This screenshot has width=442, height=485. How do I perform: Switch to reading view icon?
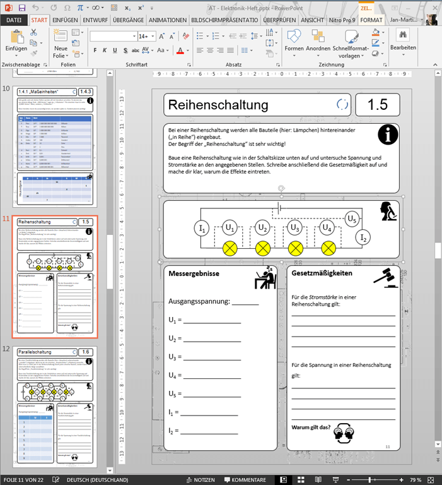(x=318, y=480)
